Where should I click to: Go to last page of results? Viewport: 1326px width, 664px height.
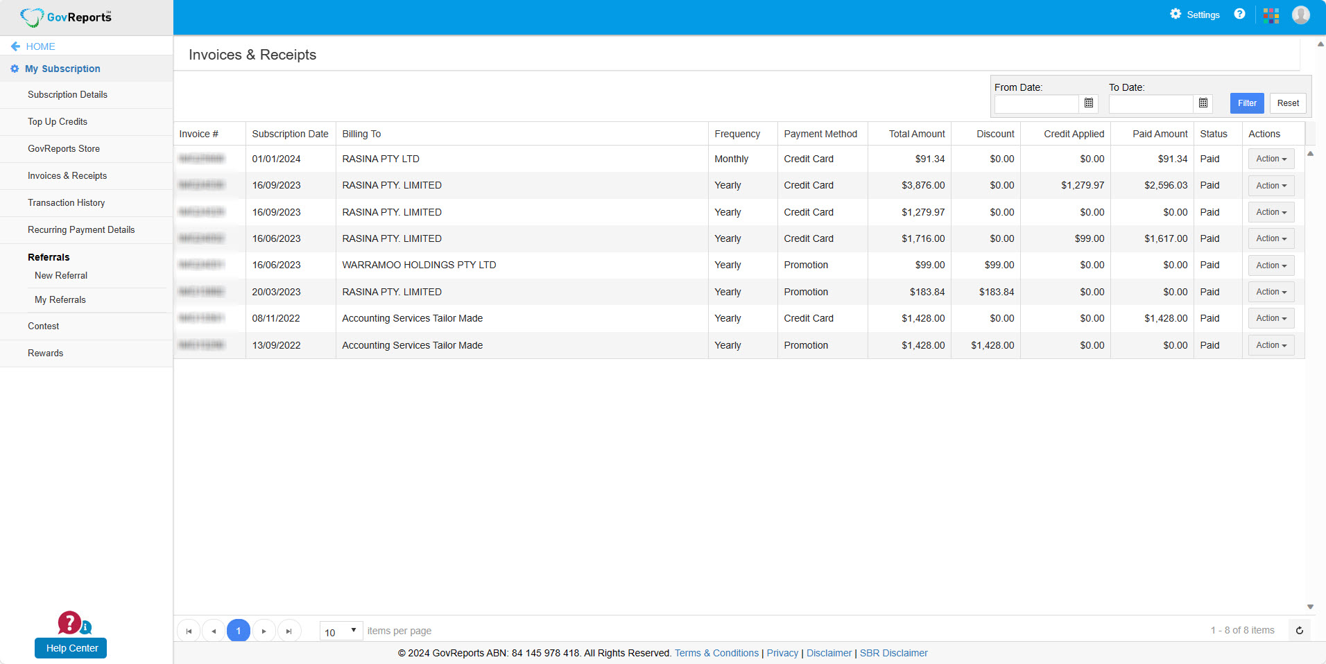point(289,631)
